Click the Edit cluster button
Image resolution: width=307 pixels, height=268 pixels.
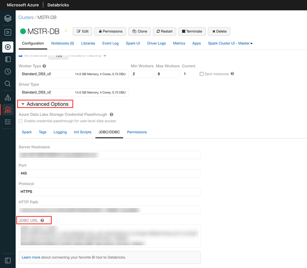point(82,31)
